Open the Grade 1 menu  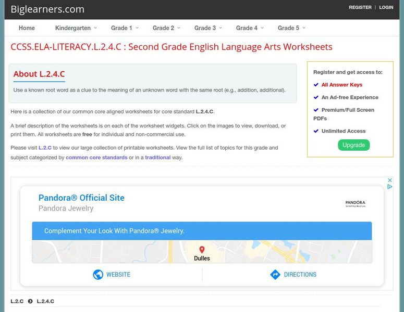pyautogui.click(x=121, y=28)
